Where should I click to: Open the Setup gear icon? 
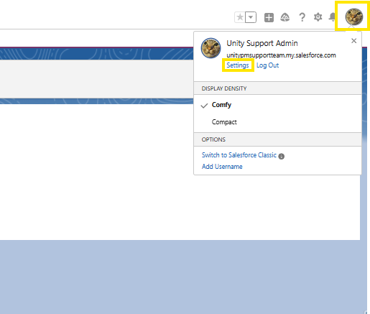point(318,17)
